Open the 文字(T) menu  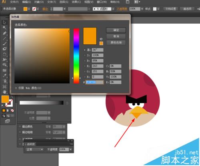(52, 2)
